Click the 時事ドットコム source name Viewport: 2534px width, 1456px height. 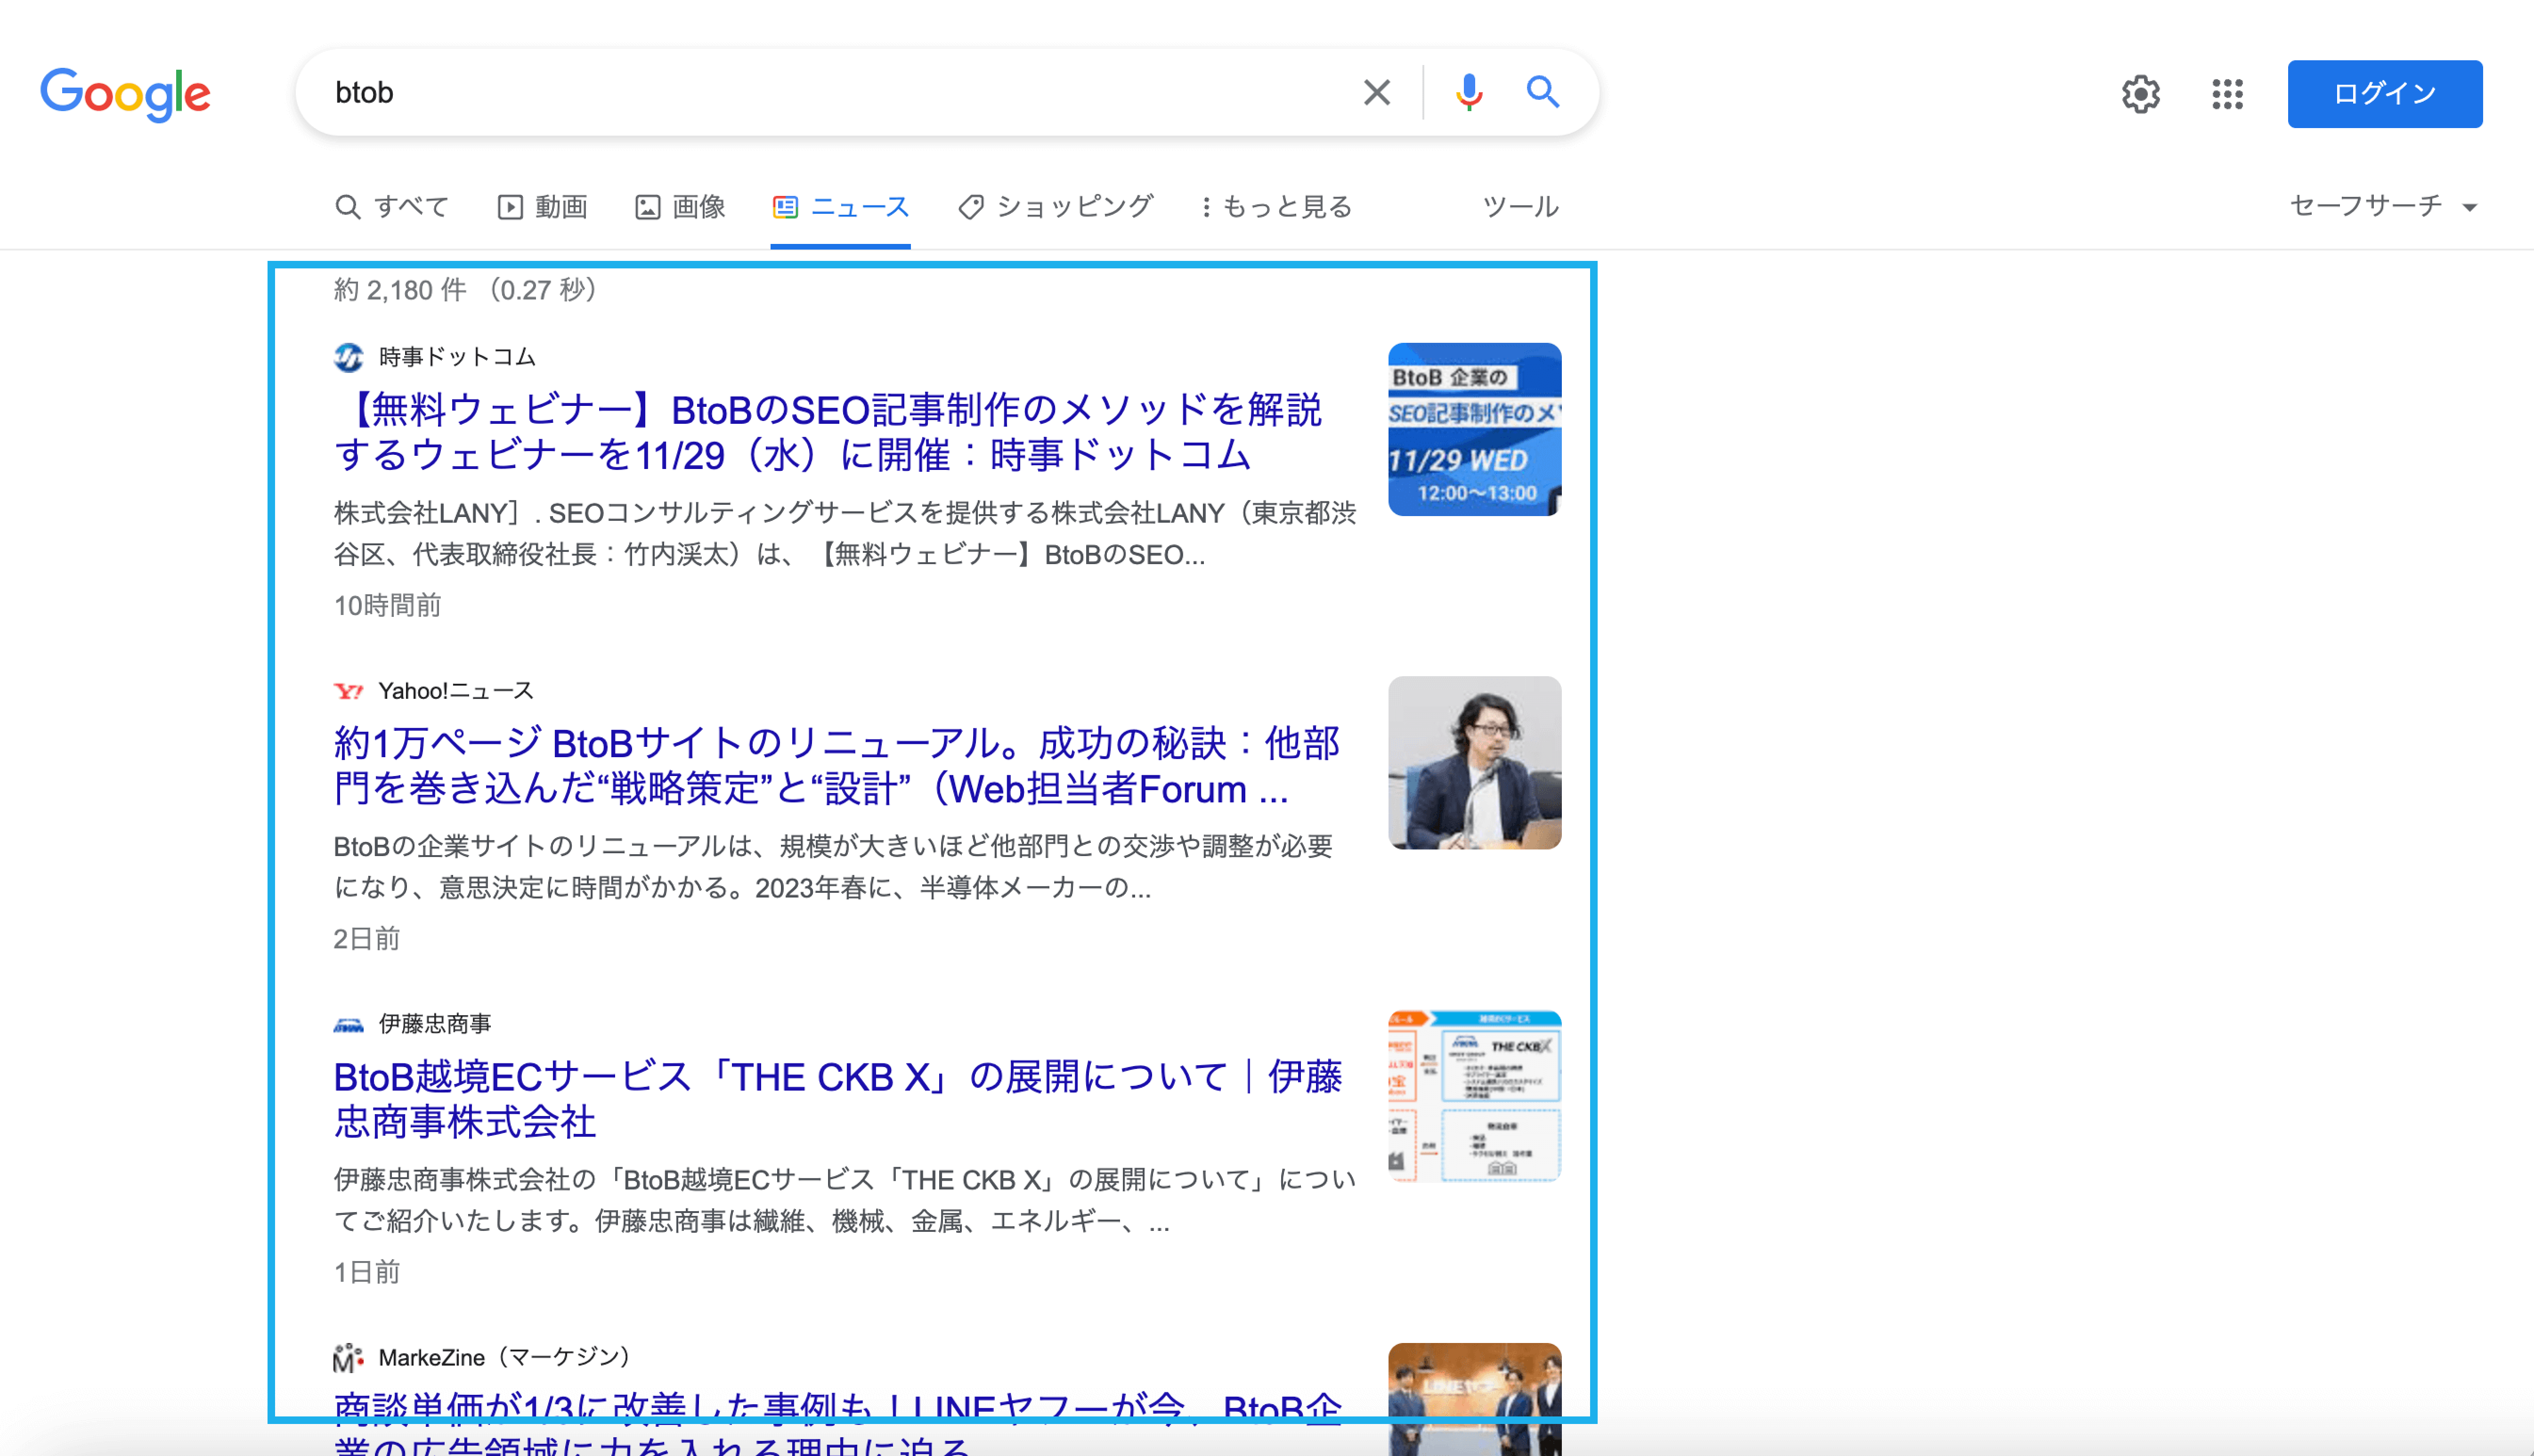pyautogui.click(x=458, y=357)
